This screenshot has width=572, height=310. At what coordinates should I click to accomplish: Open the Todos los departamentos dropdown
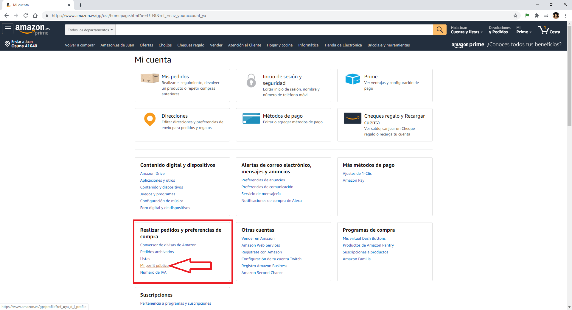(x=90, y=30)
